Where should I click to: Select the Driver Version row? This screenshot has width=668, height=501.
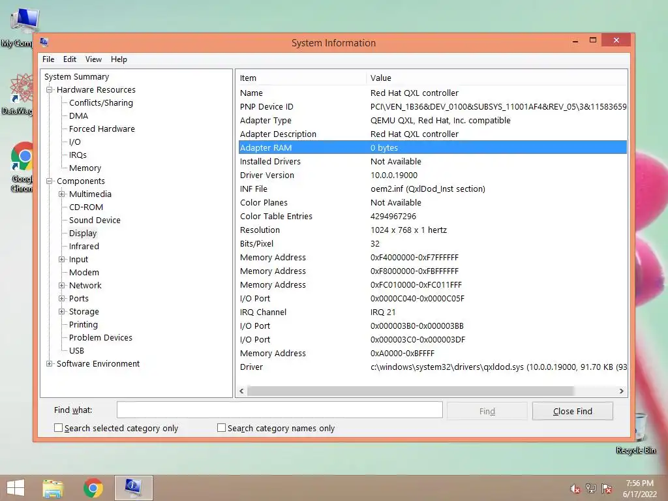[x=433, y=175]
